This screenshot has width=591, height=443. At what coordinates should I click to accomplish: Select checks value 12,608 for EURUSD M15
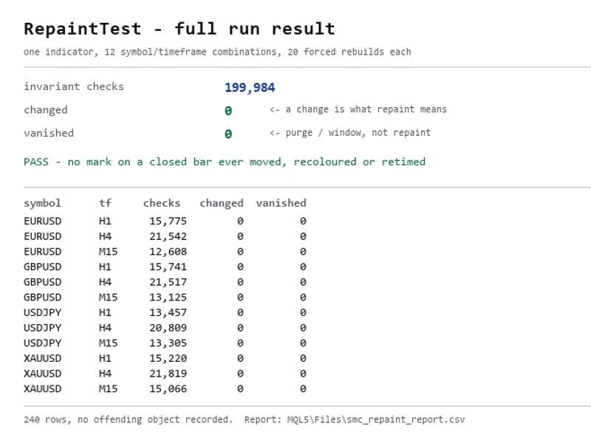[x=168, y=252]
